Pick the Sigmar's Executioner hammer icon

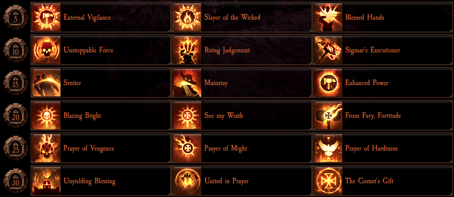coord(328,50)
